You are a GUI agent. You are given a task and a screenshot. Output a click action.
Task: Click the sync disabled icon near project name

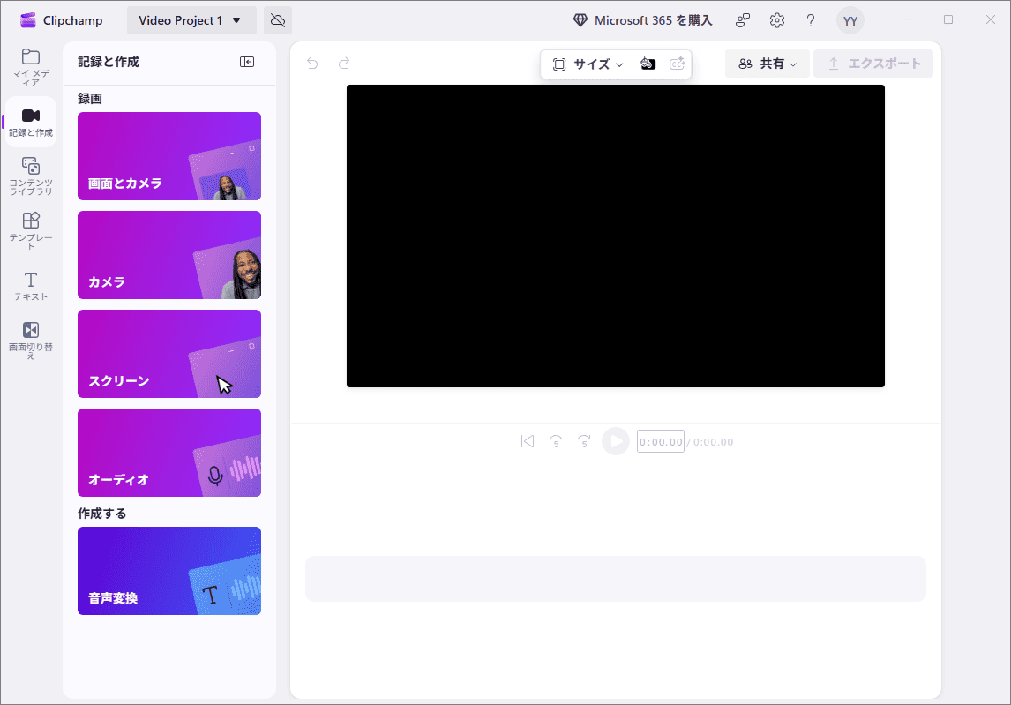coord(277,19)
